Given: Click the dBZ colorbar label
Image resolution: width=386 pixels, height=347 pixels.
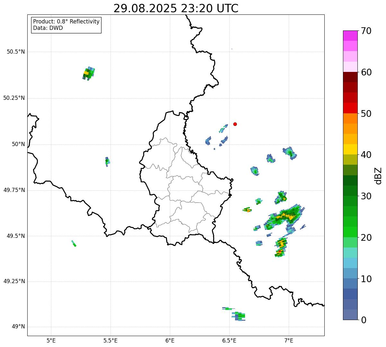Looking at the screenshot, I should pyautogui.click(x=378, y=176).
